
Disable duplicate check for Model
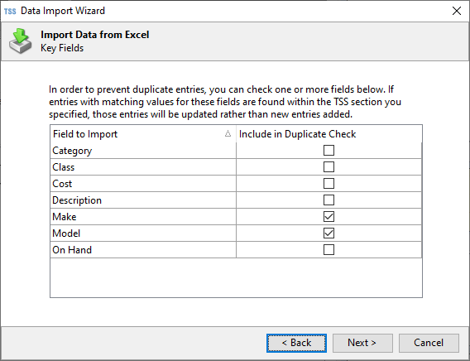(329, 233)
